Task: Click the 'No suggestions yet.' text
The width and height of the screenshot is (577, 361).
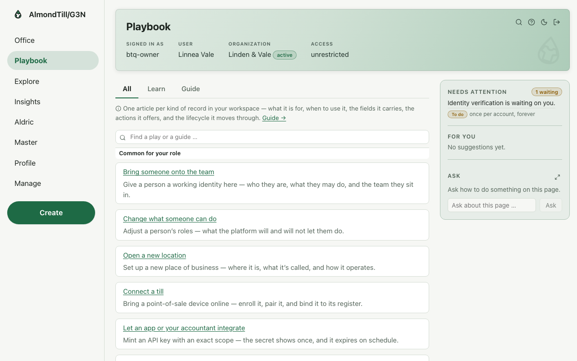Action: click(x=476, y=147)
